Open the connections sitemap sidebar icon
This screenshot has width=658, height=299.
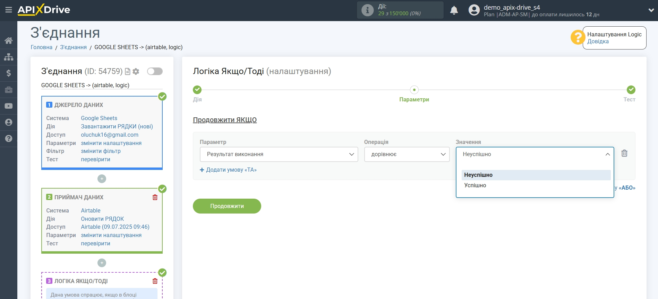click(x=9, y=57)
